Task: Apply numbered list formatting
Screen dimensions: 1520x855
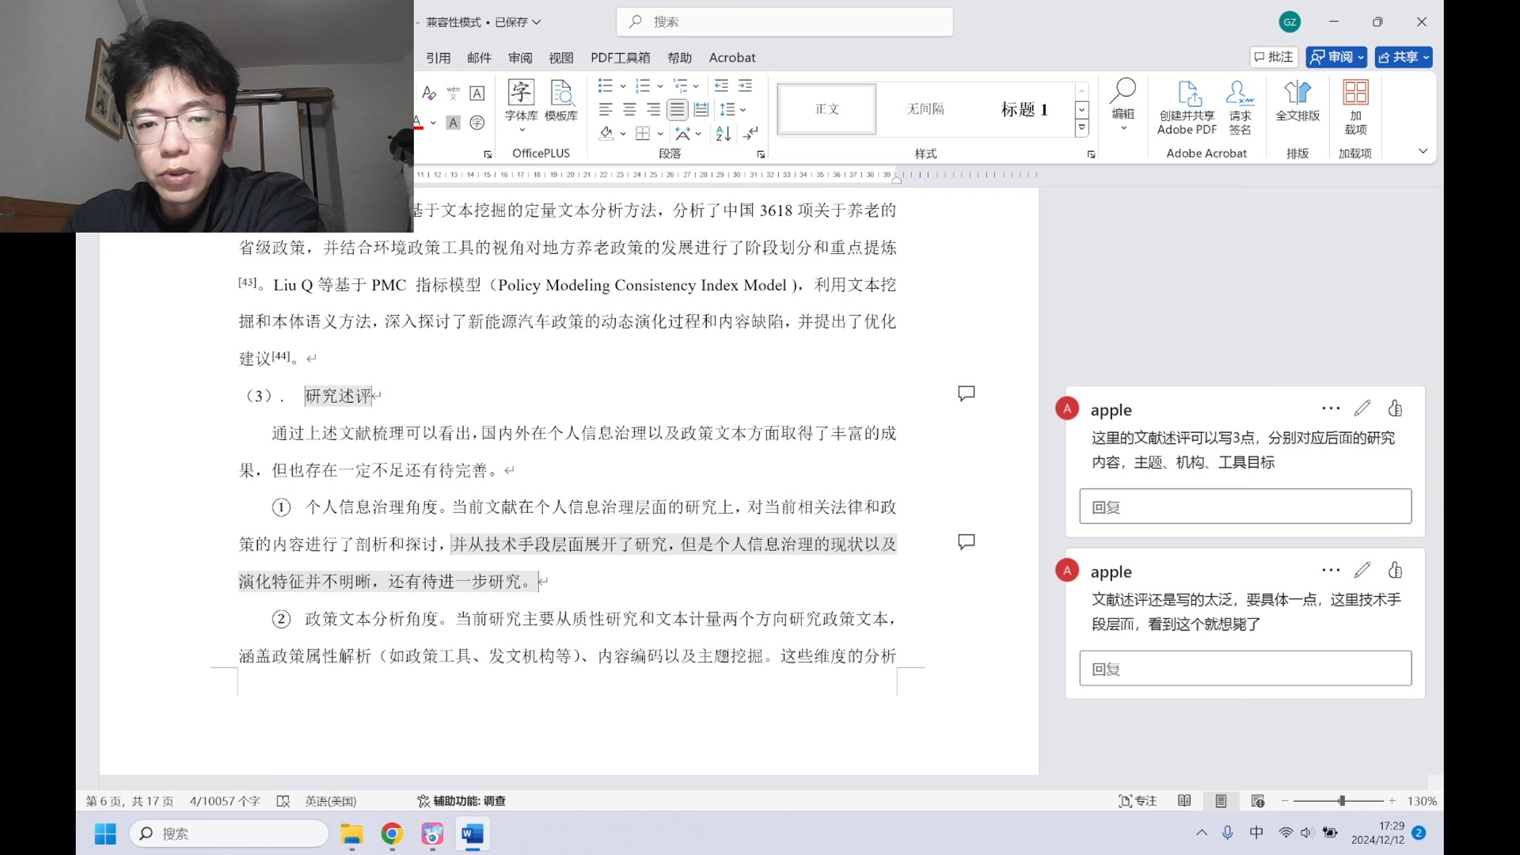Action: pyautogui.click(x=644, y=85)
